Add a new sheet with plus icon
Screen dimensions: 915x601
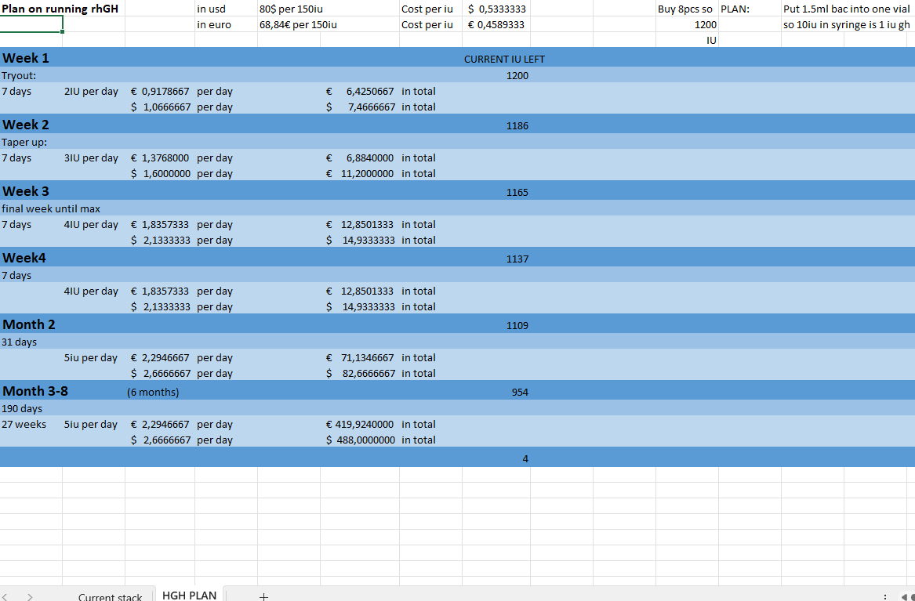click(x=263, y=596)
